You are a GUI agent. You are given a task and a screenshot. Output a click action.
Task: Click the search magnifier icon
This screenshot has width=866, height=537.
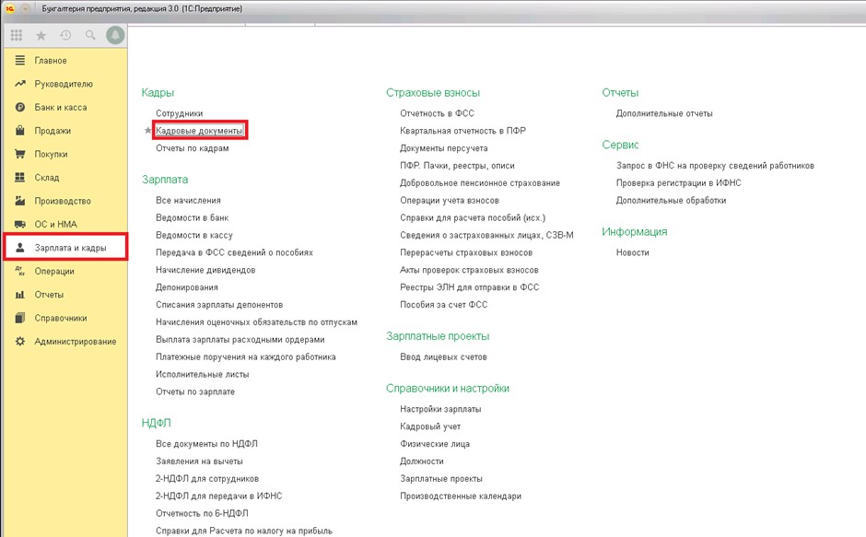point(90,35)
